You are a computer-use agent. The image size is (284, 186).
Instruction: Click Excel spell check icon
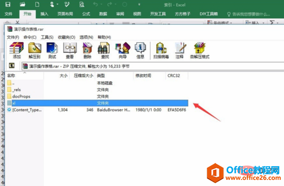click(x=67, y=4)
